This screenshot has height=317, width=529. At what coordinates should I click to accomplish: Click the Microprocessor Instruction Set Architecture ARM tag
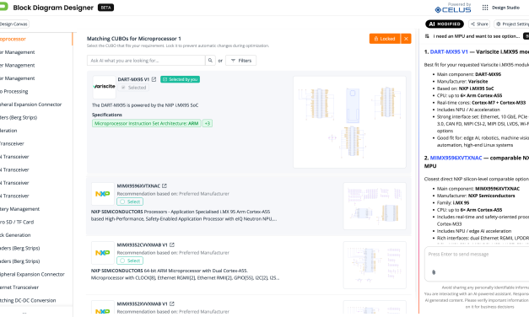[147, 123]
